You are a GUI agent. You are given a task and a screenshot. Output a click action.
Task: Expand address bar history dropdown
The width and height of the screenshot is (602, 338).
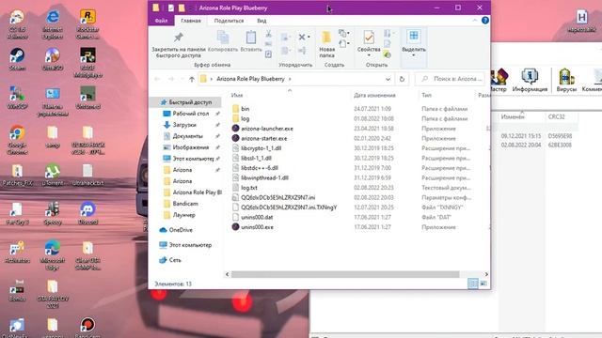[x=388, y=79]
